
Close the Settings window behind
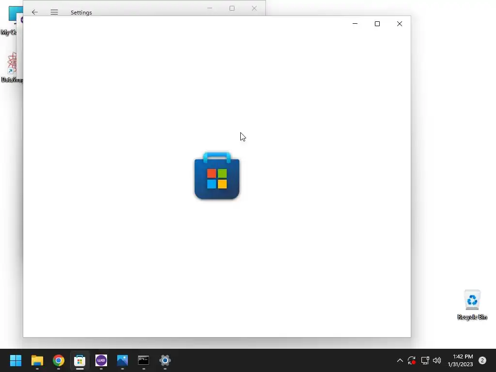254,8
